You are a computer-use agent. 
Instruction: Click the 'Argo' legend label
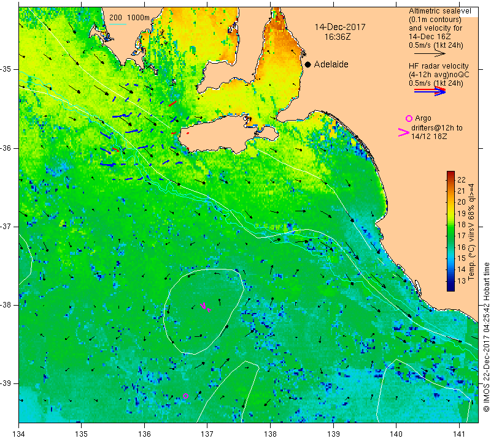(423, 118)
